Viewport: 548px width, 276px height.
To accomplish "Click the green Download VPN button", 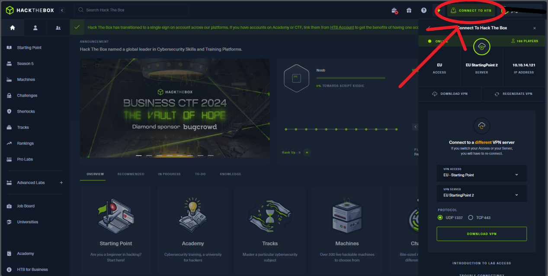I will pyautogui.click(x=481, y=234).
